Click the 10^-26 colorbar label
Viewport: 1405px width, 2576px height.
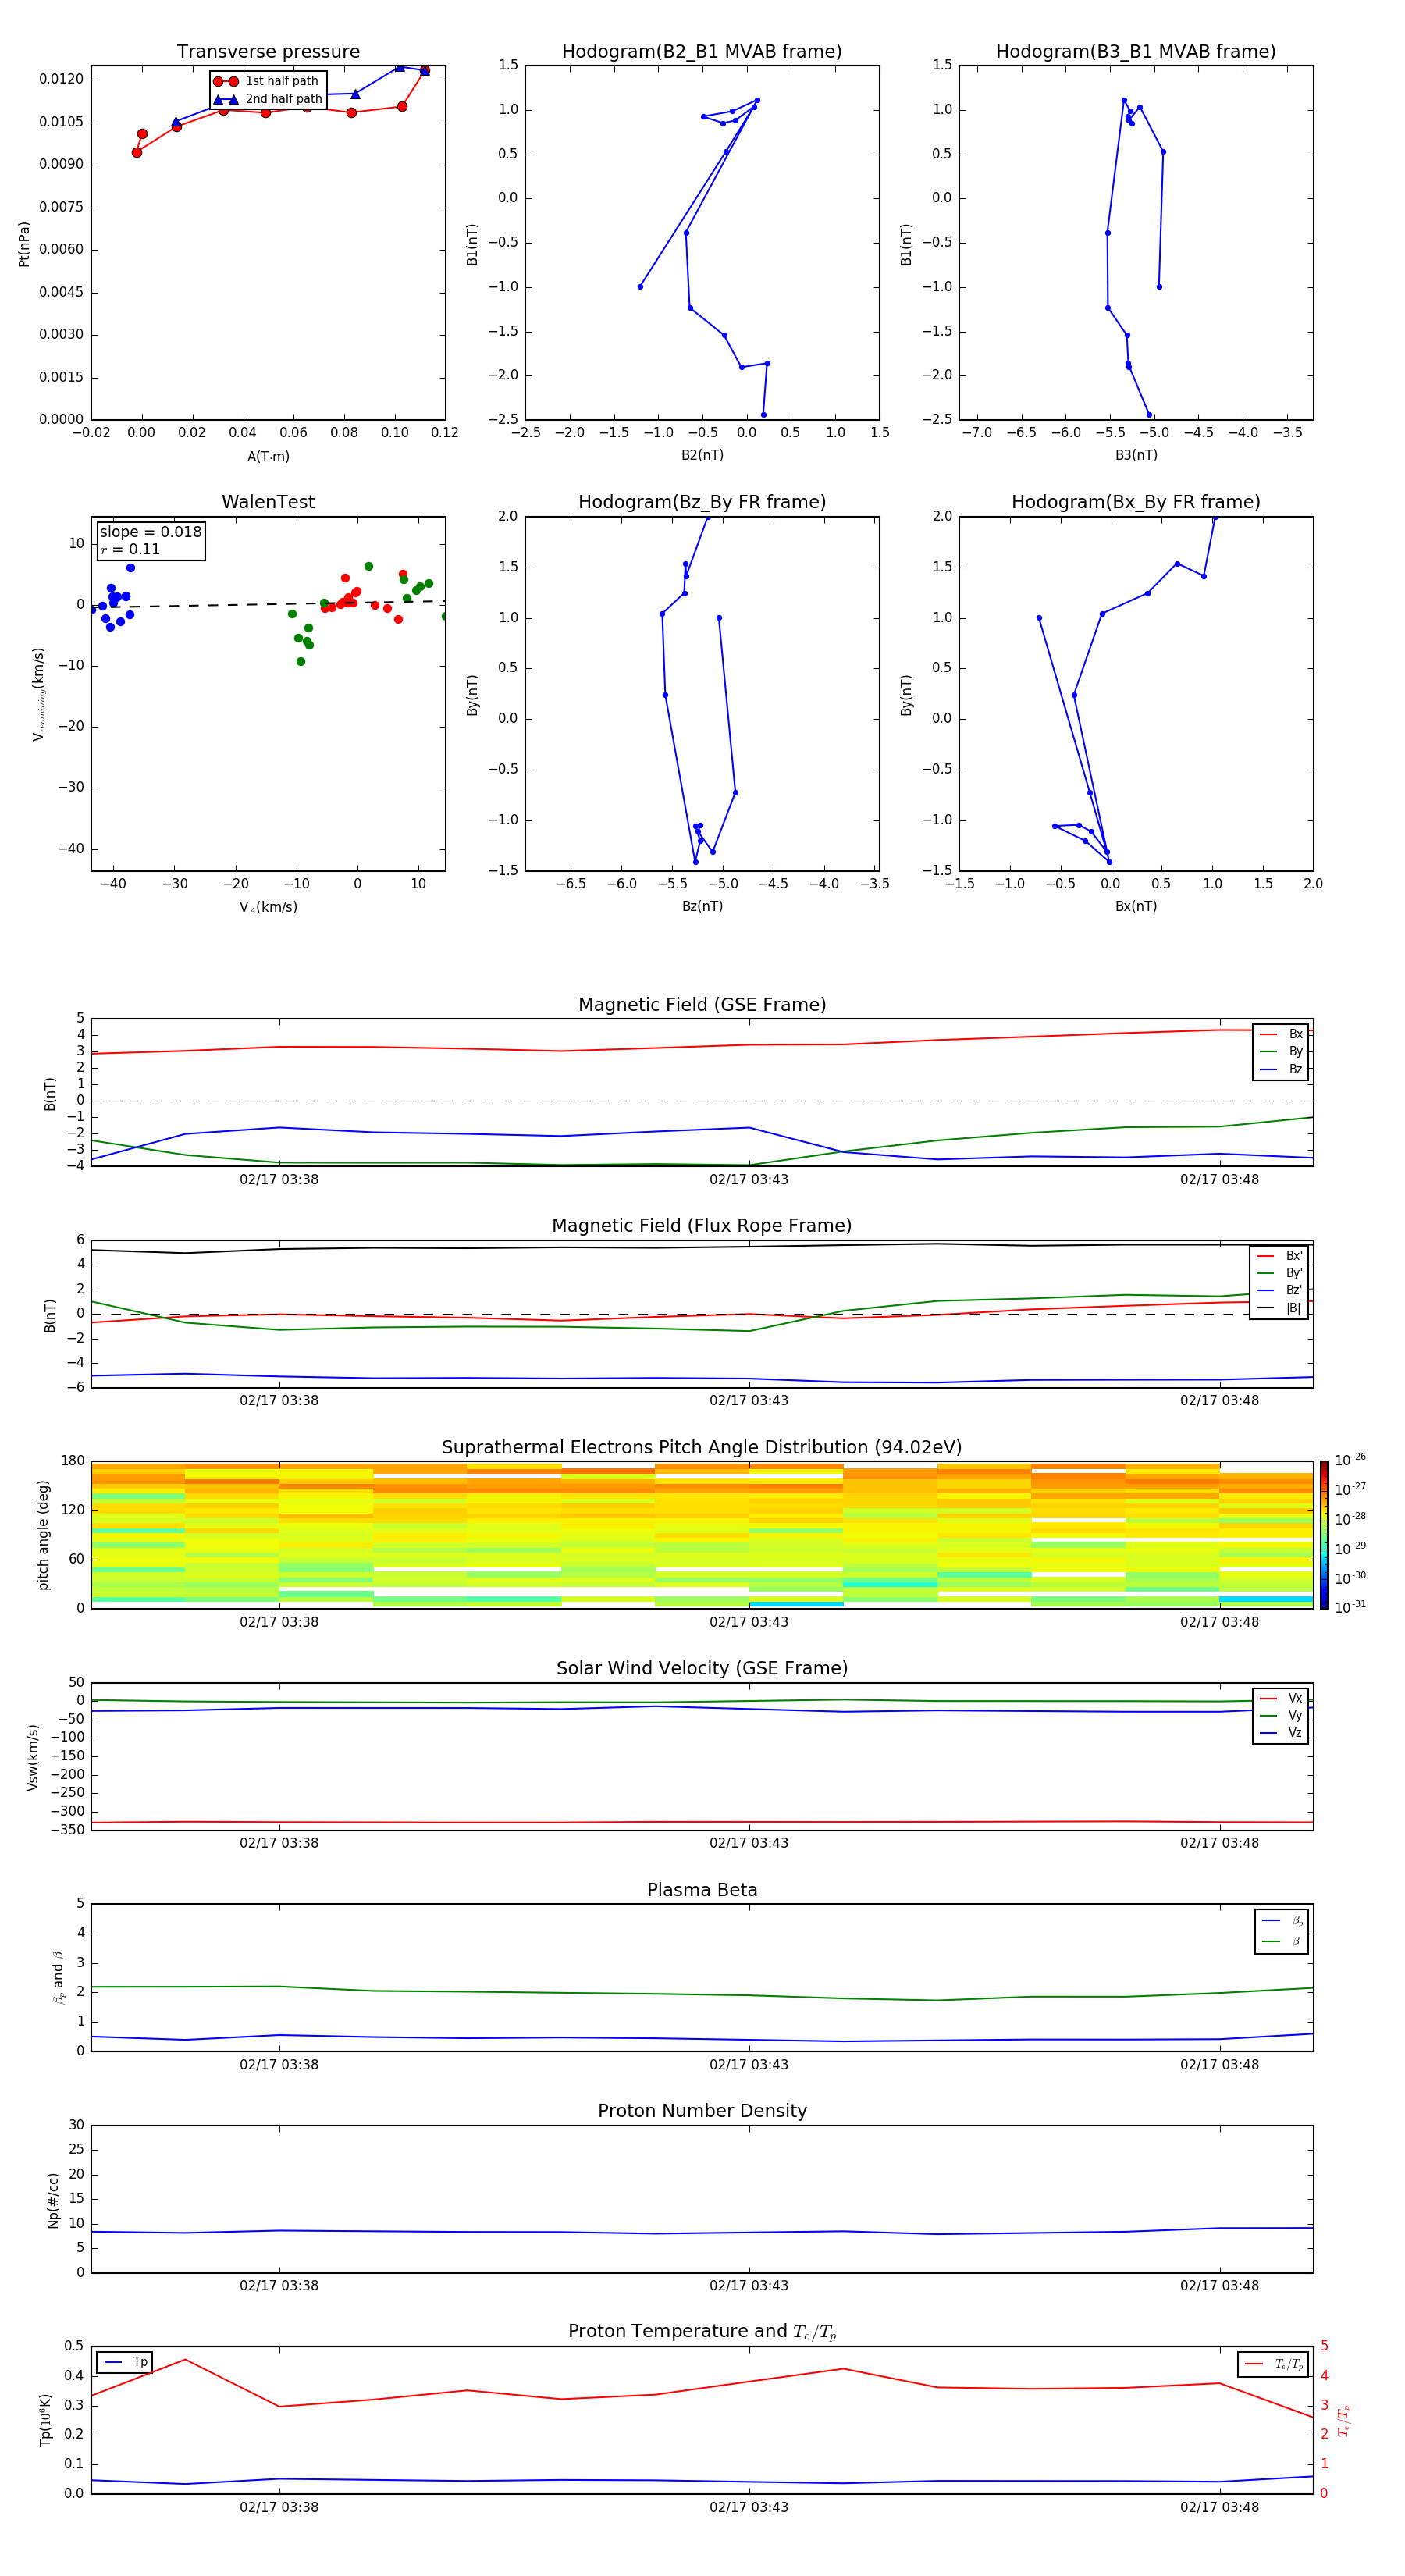(x=1350, y=1460)
